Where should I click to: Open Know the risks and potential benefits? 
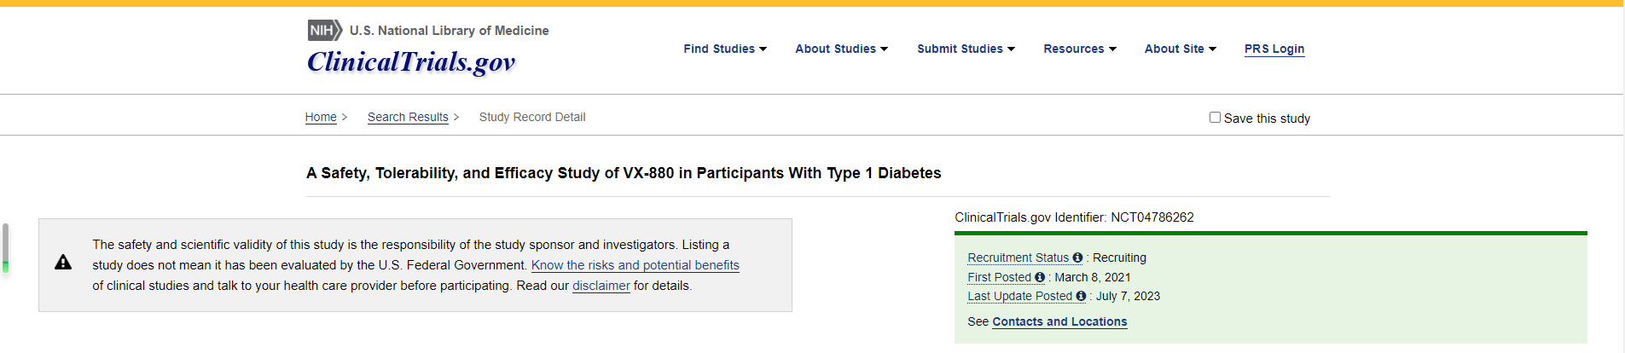635,265
